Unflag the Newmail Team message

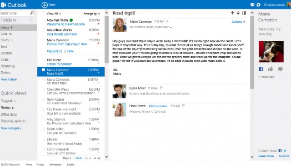(98, 24)
